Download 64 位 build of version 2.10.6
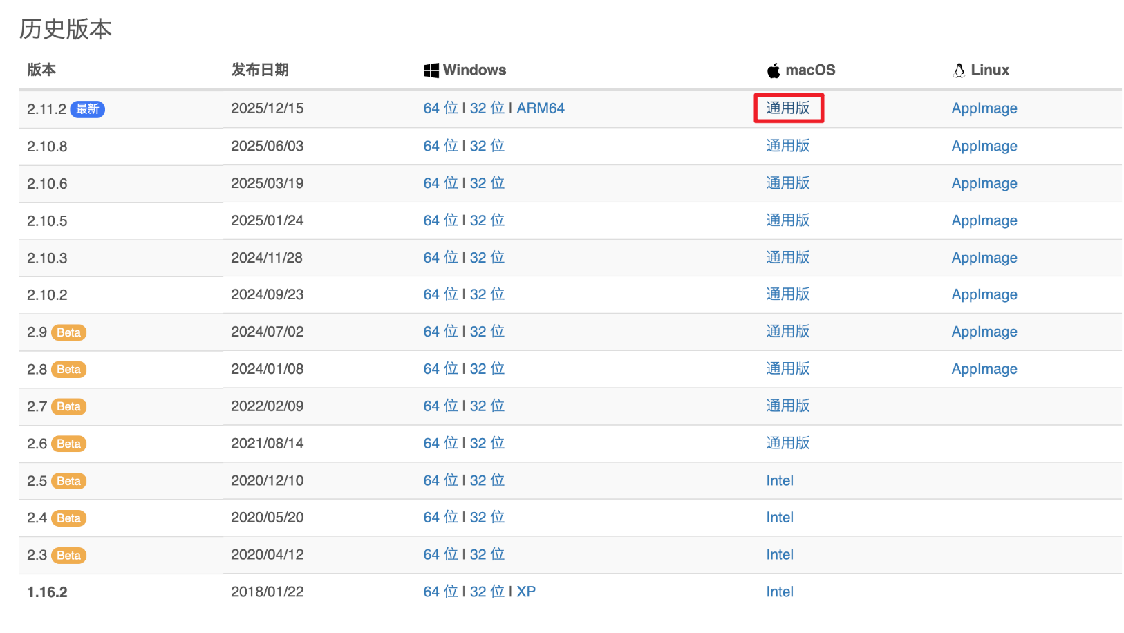The image size is (1124, 633). 441,183
